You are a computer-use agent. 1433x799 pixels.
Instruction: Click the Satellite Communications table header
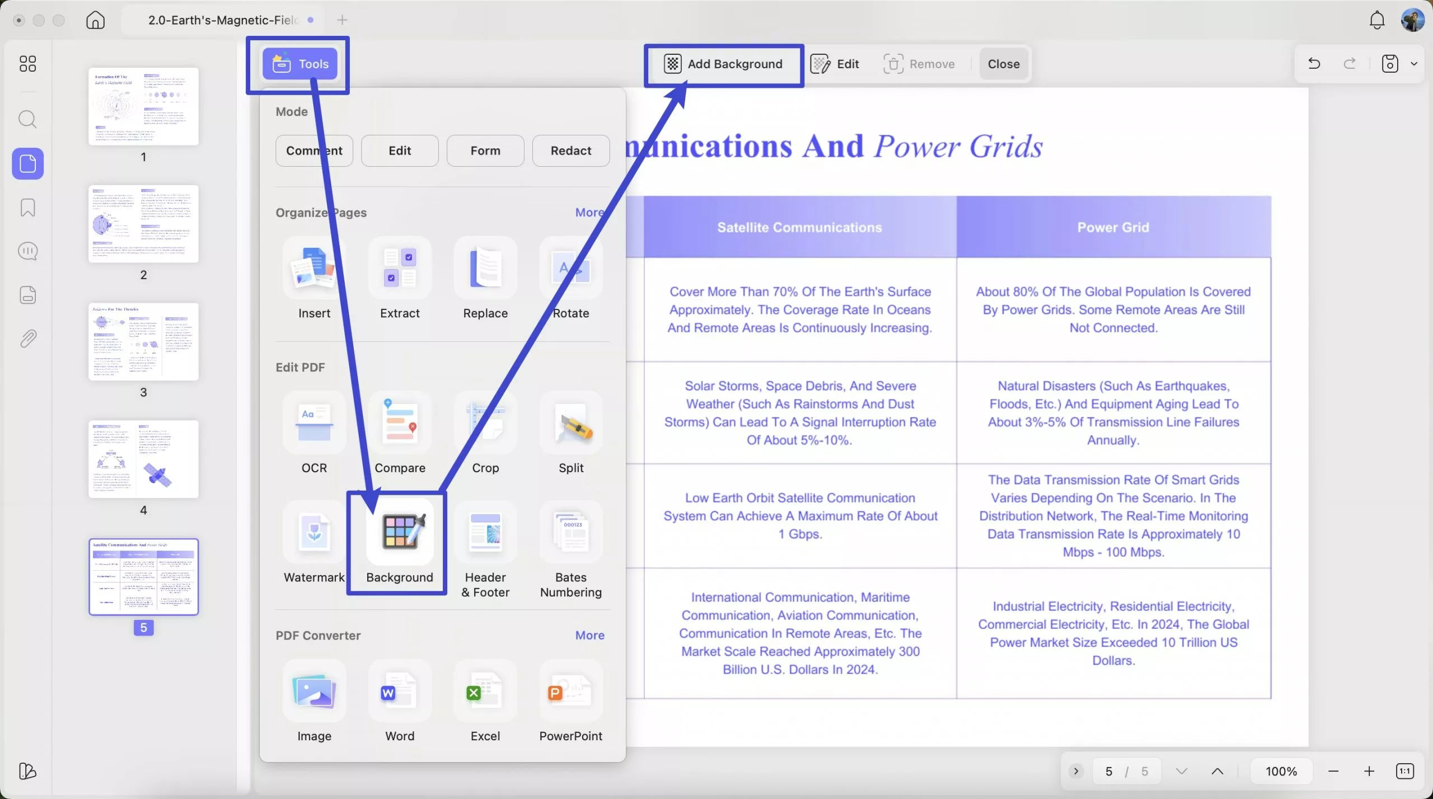pos(800,227)
